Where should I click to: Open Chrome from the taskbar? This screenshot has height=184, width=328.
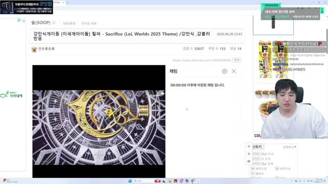(x=193, y=181)
